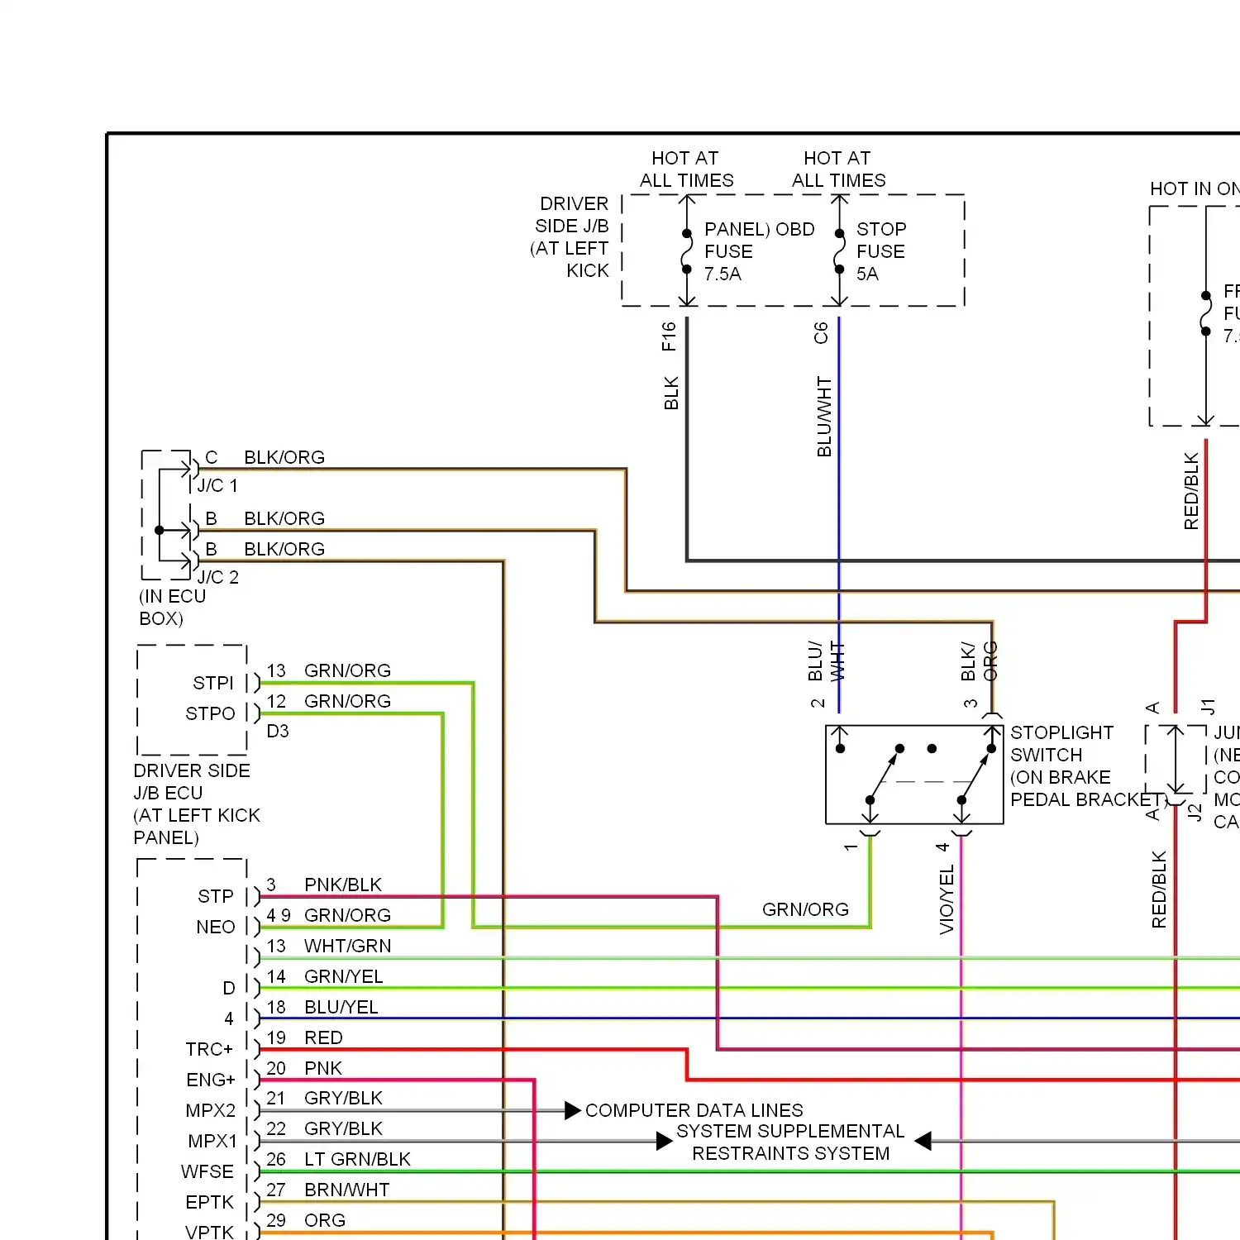This screenshot has height=1240, width=1240.
Task: Click the lower RED/BLK wire label
Action: coord(1159,889)
